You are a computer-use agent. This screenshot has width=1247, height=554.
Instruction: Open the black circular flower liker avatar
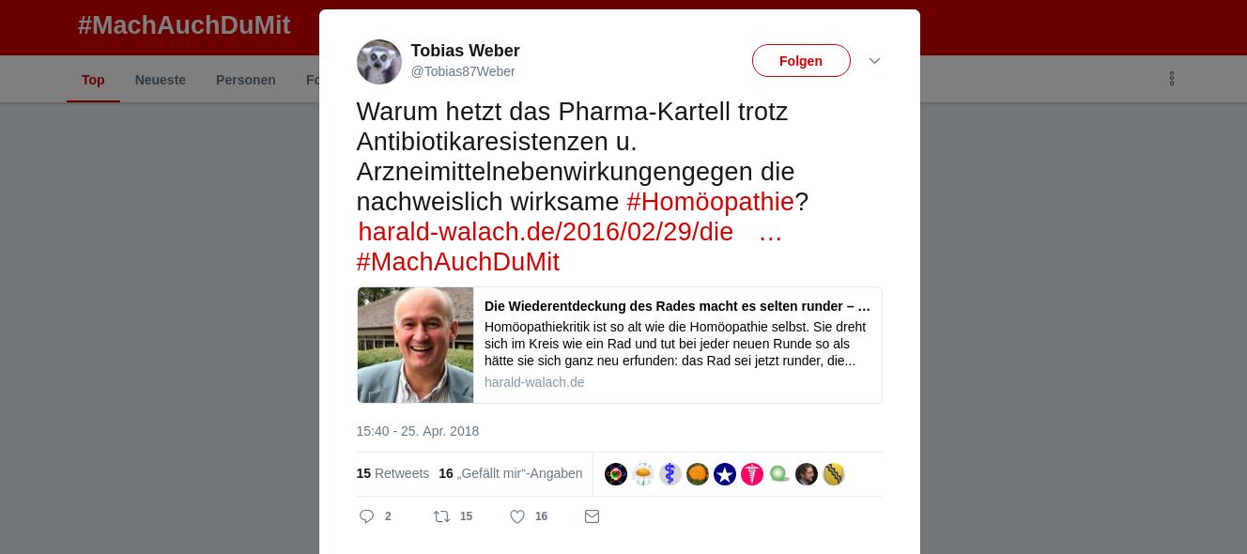(x=616, y=474)
